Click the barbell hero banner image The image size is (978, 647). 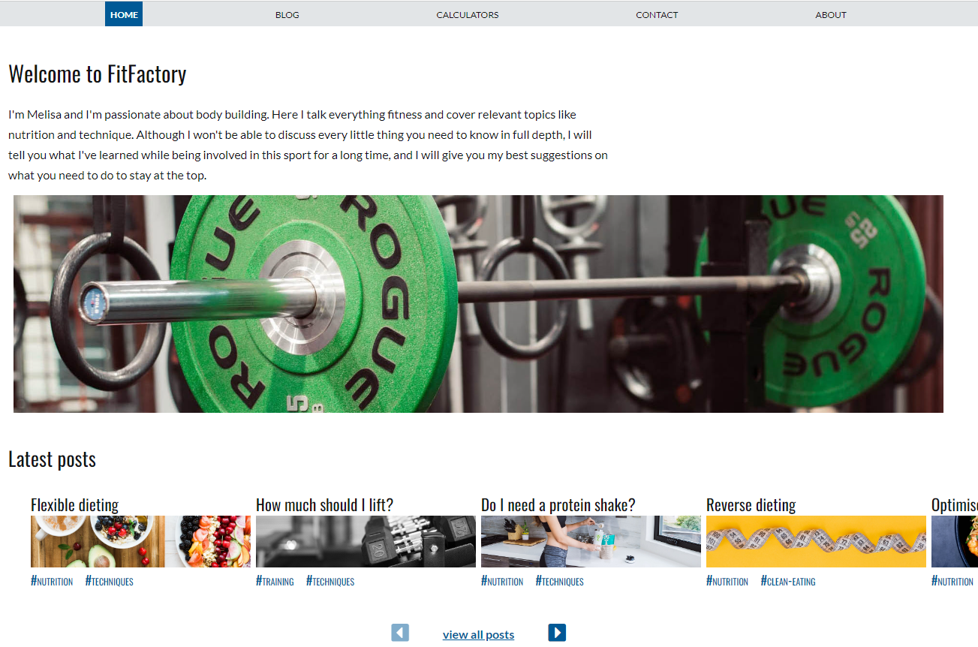[478, 304]
